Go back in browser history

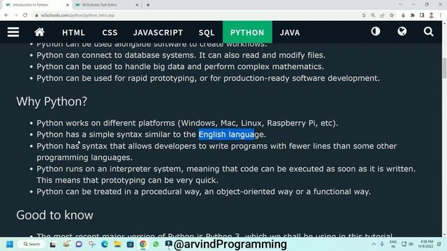(6, 15)
